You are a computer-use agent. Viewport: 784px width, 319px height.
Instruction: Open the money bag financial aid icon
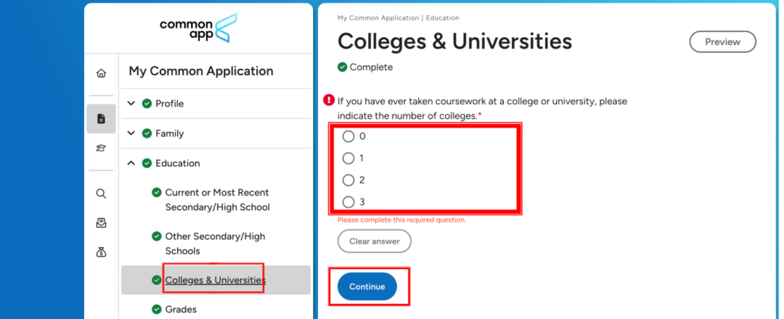tap(101, 252)
